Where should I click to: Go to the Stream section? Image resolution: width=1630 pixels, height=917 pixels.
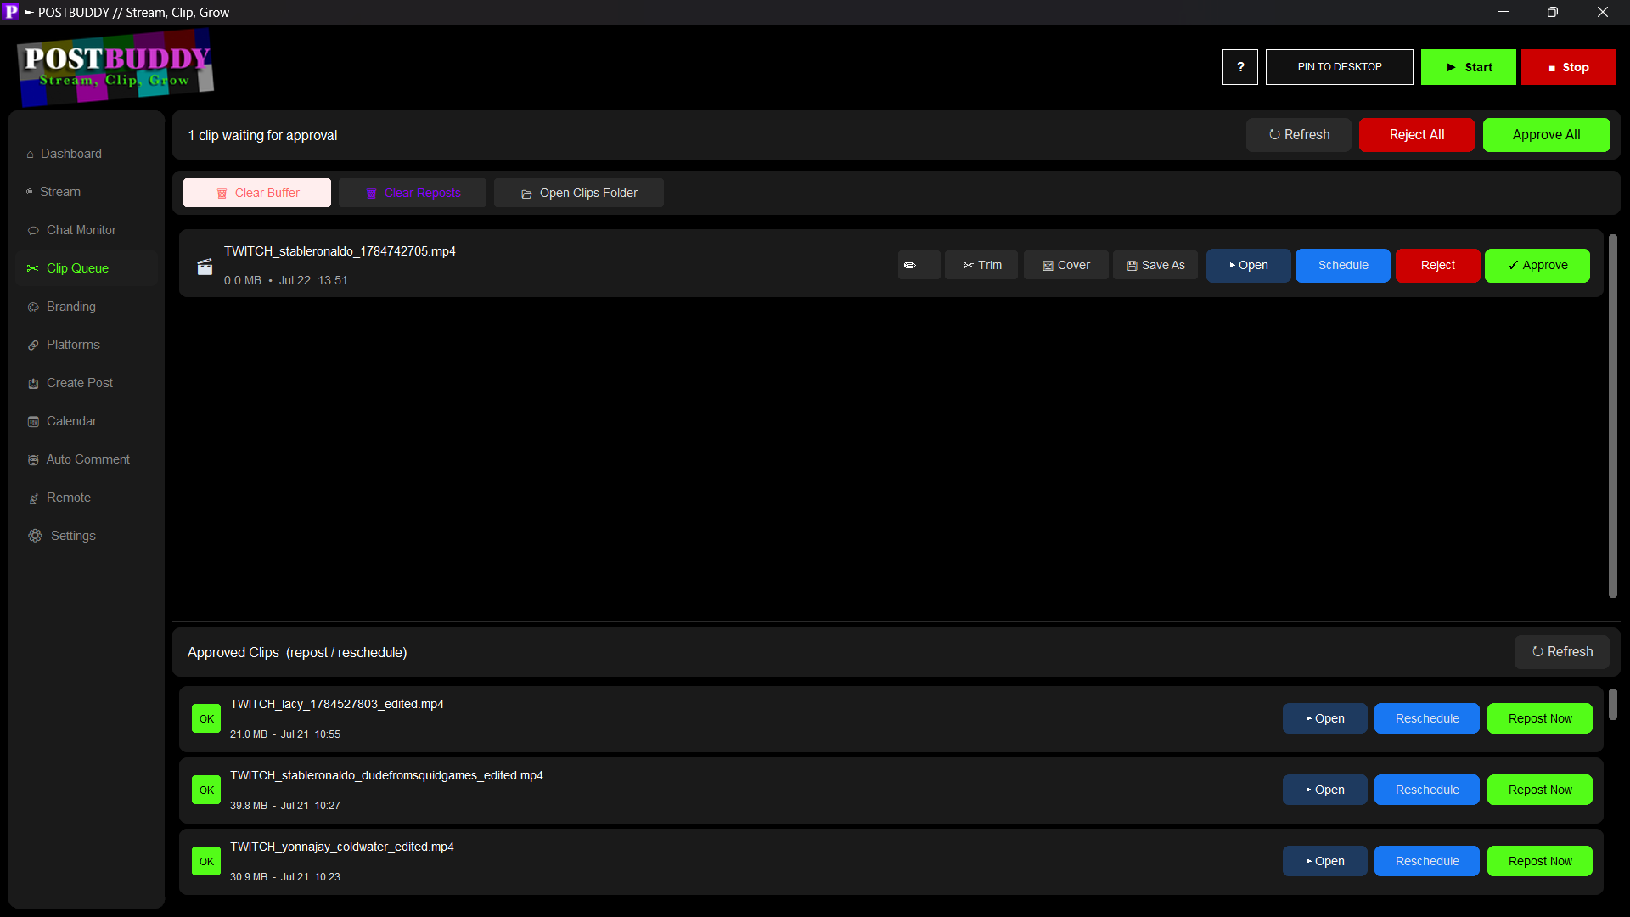pyautogui.click(x=87, y=192)
